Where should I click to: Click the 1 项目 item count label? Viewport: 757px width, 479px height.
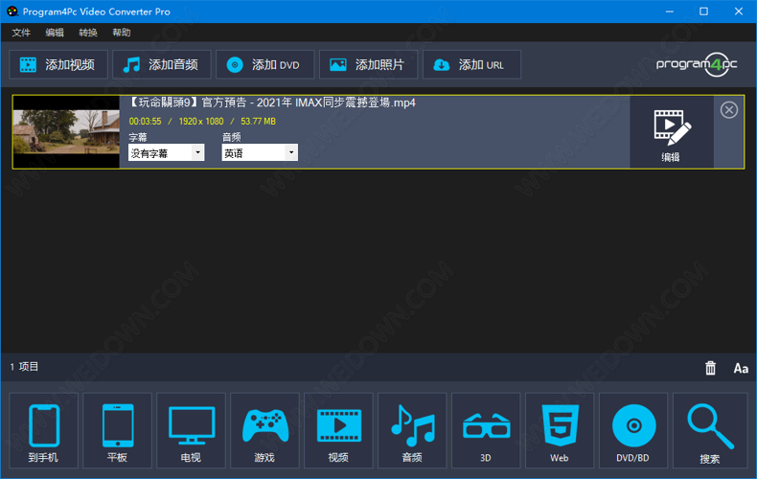(x=24, y=367)
